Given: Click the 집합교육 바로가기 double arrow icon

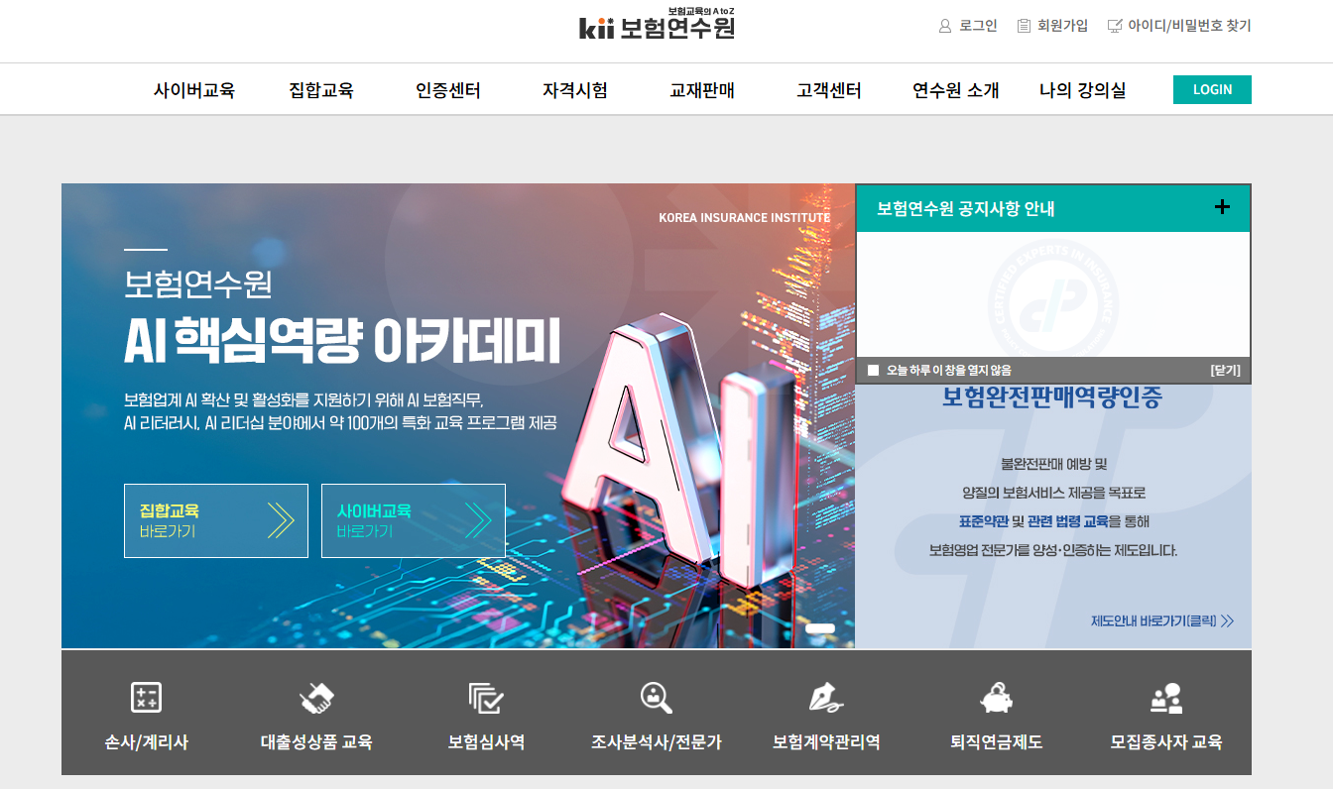Looking at the screenshot, I should [281, 520].
